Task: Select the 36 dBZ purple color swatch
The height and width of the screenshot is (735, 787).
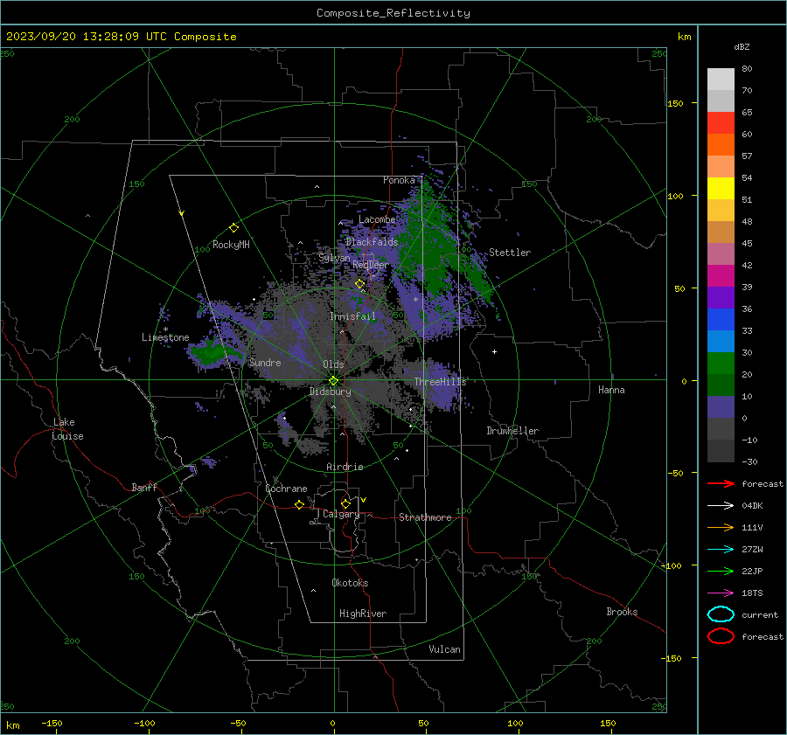Action: coord(721,297)
